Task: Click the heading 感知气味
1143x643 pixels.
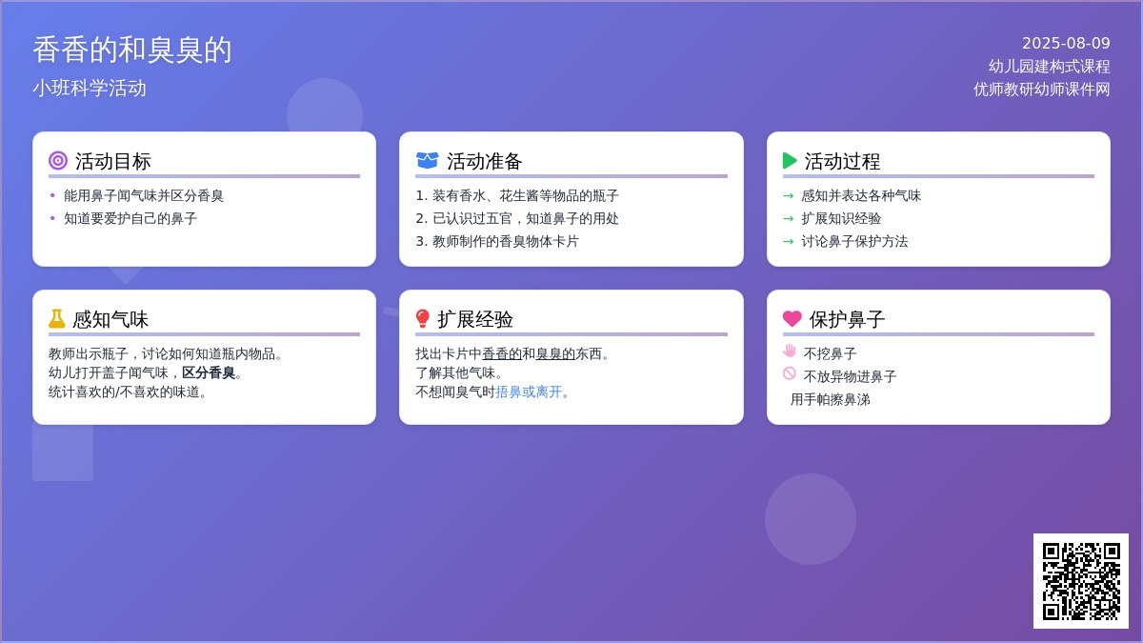Action: click(x=110, y=319)
